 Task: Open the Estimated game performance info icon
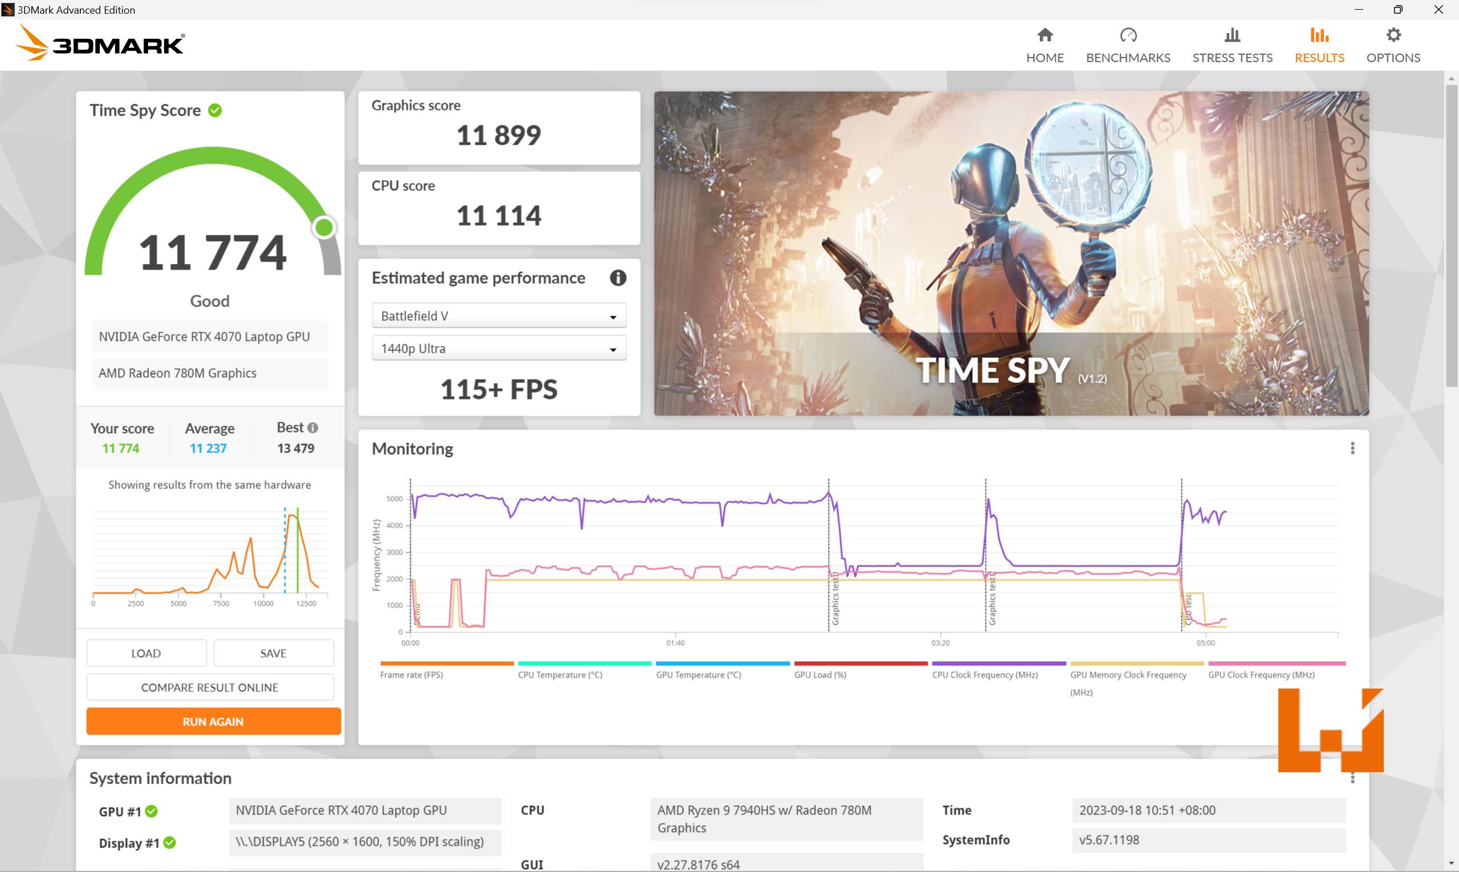point(617,278)
